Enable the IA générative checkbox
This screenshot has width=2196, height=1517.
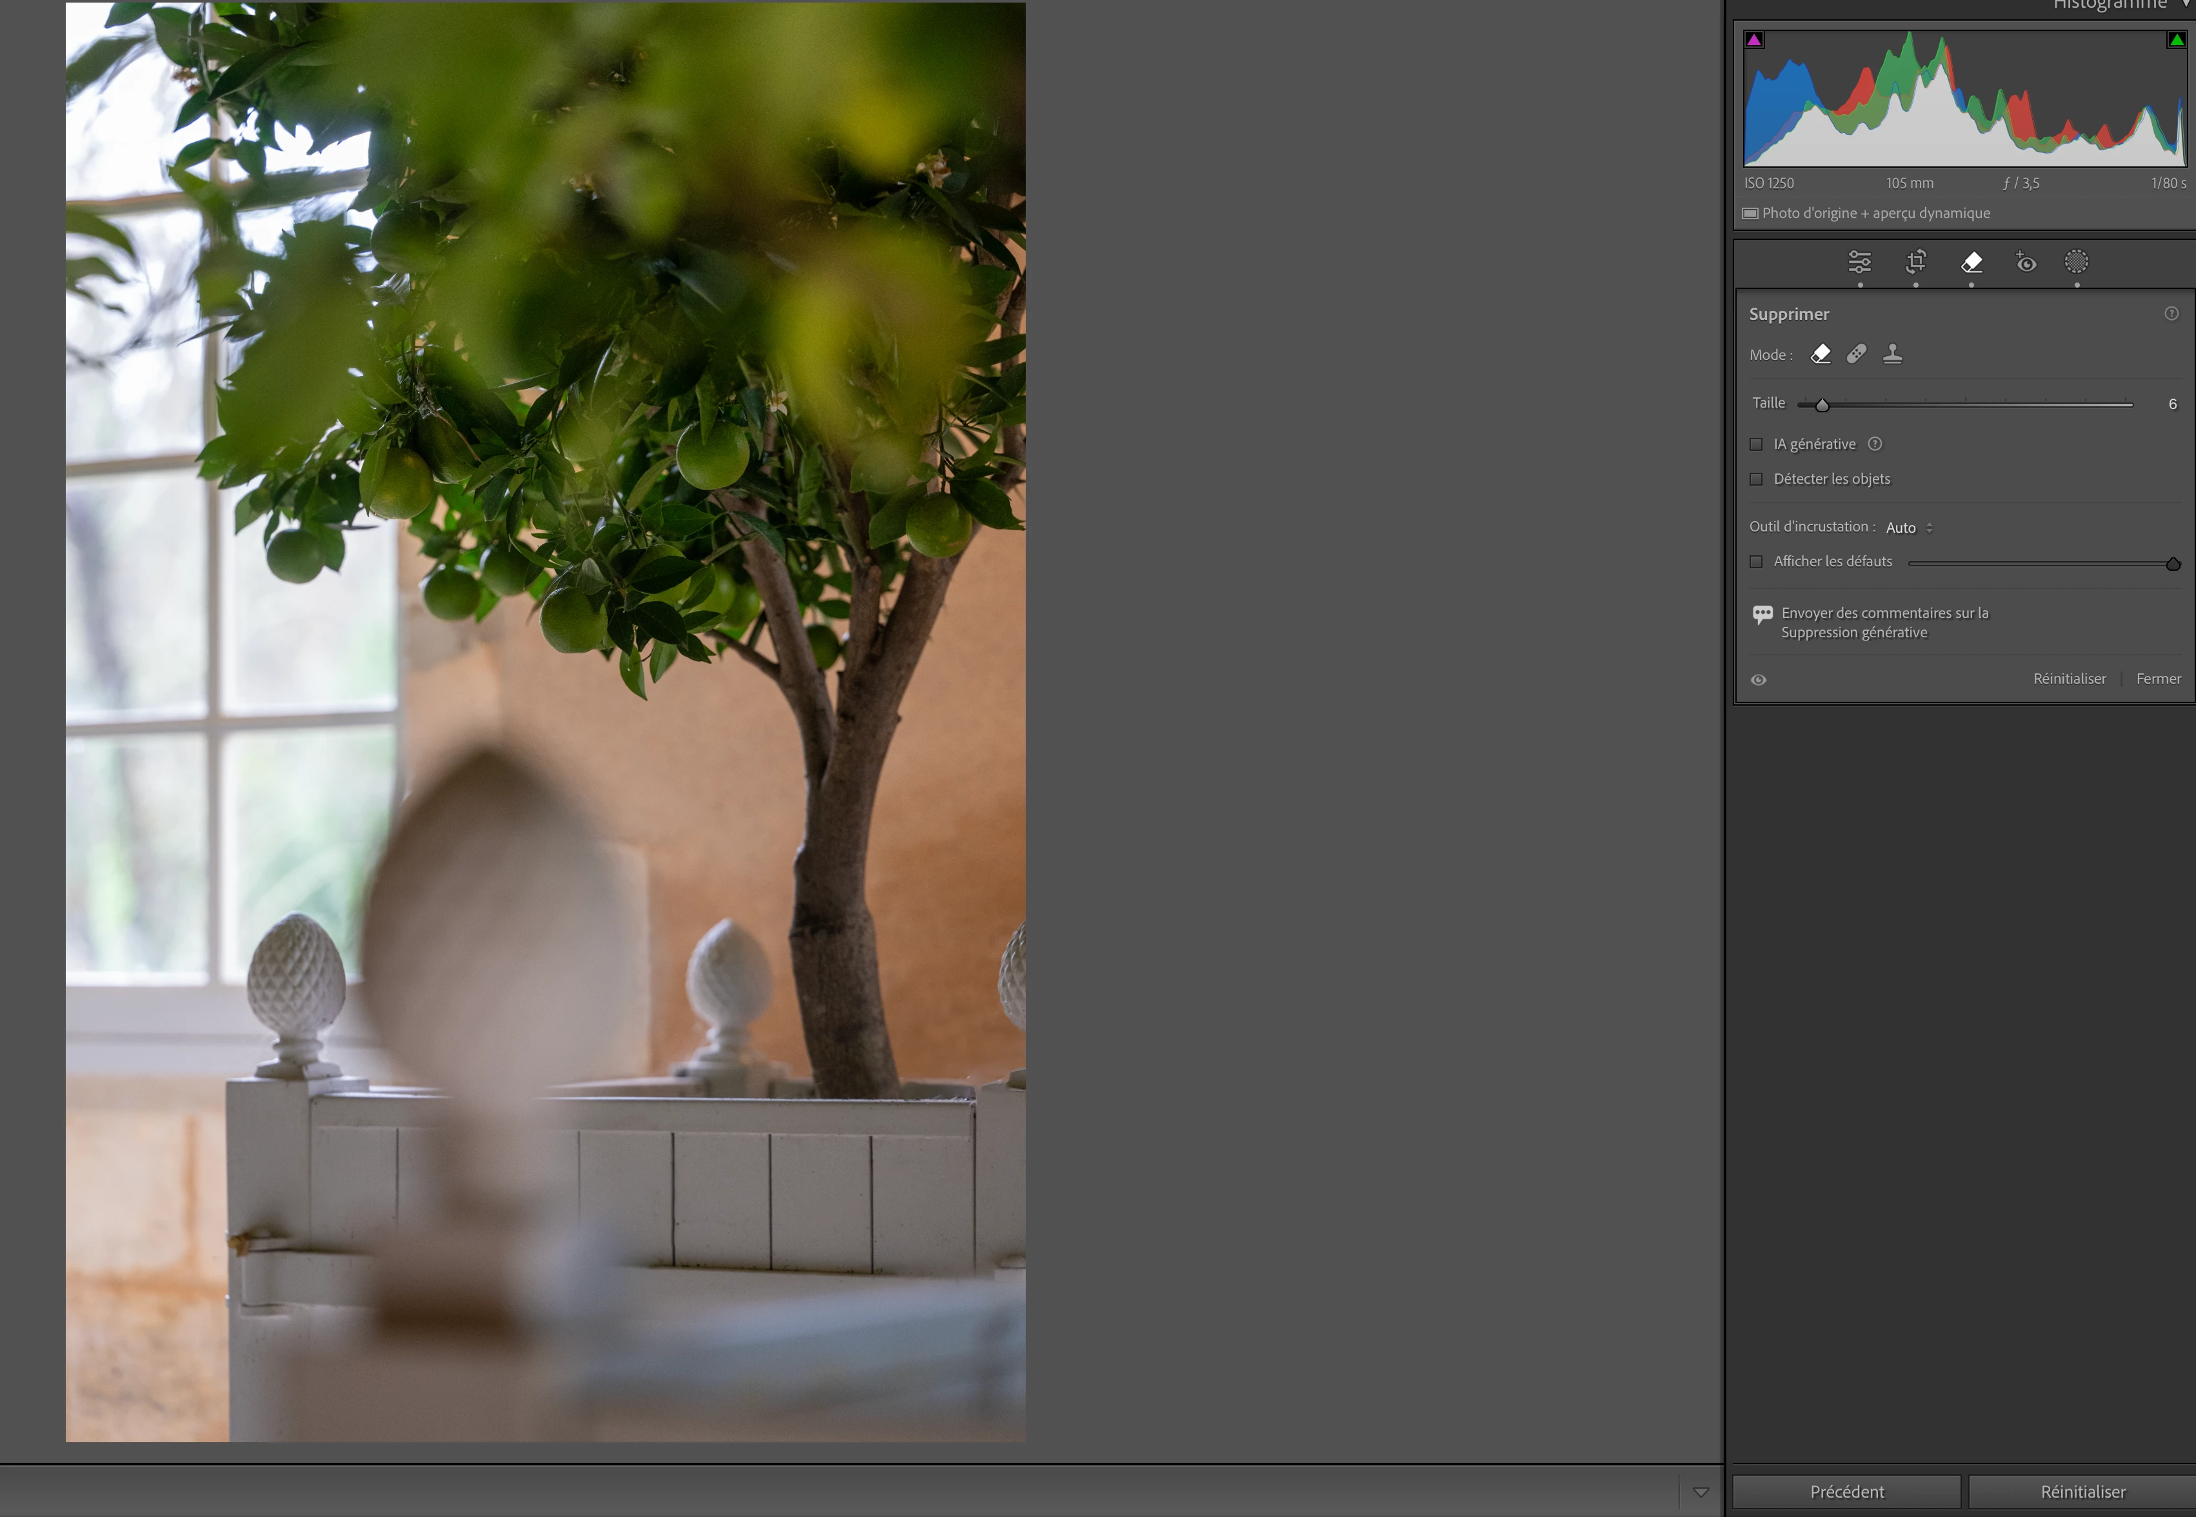click(1756, 444)
